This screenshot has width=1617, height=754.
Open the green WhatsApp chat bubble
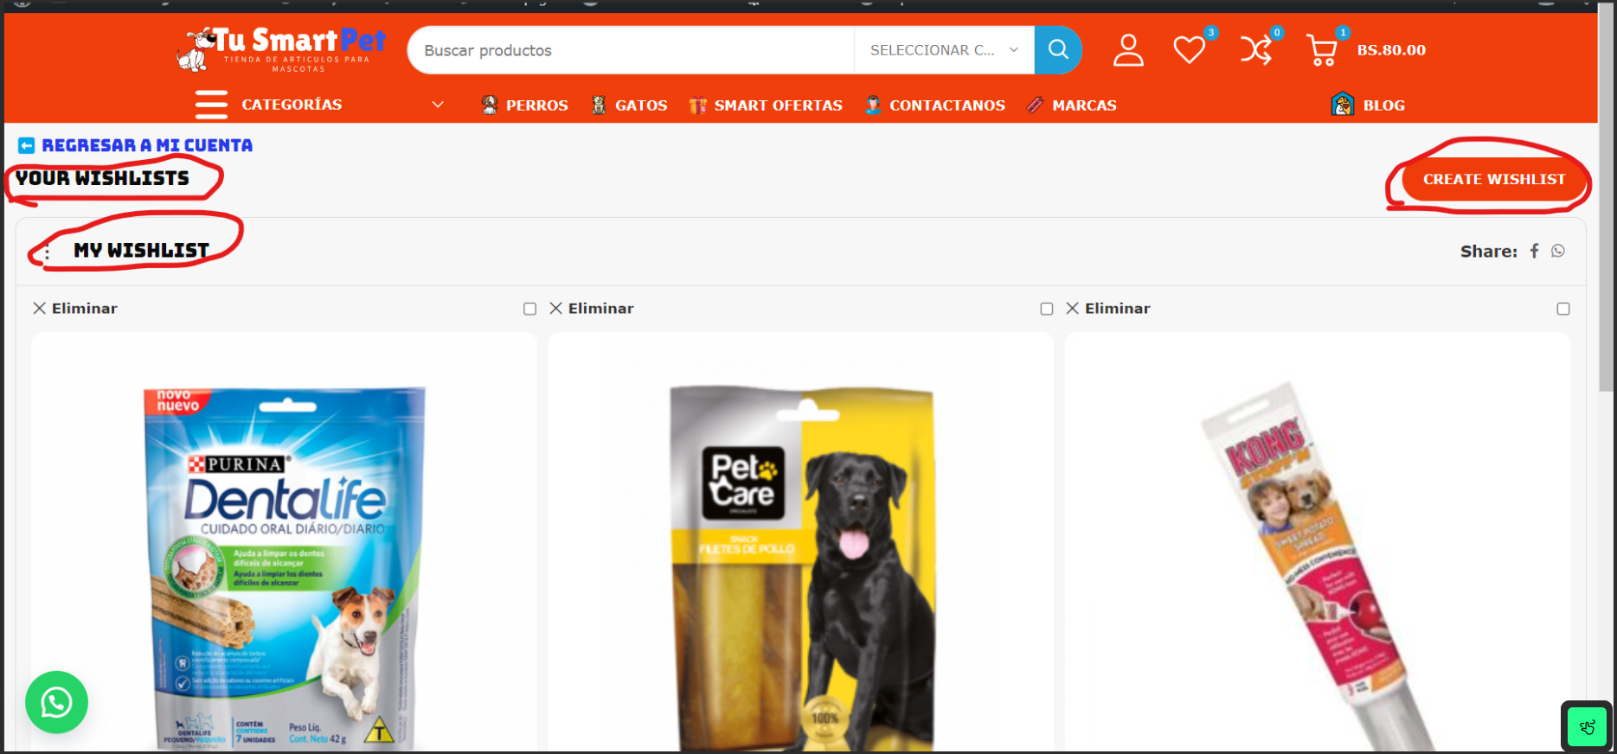(56, 702)
